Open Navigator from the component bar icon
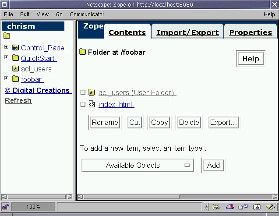 (x=216, y=207)
